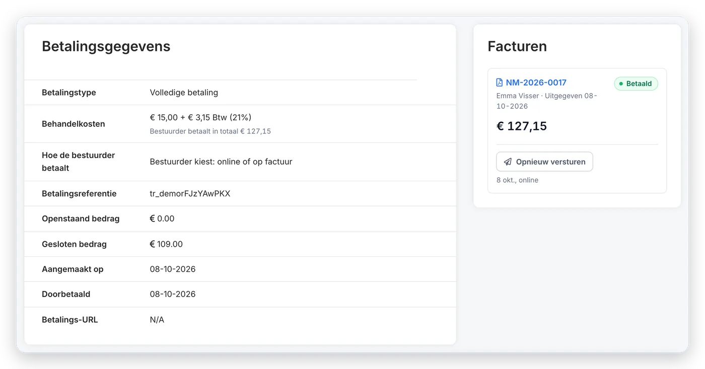Click the paper plane icon in Opnieuw versturen

(508, 162)
